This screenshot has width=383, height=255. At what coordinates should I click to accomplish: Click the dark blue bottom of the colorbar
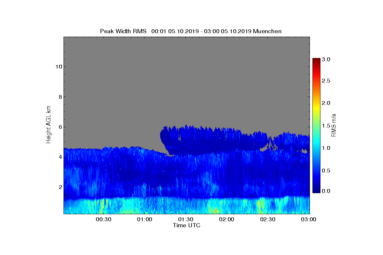316,190
